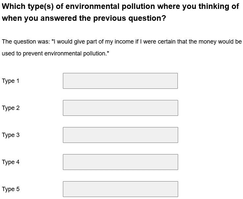Place cursor in first pollution type box

click(120, 81)
